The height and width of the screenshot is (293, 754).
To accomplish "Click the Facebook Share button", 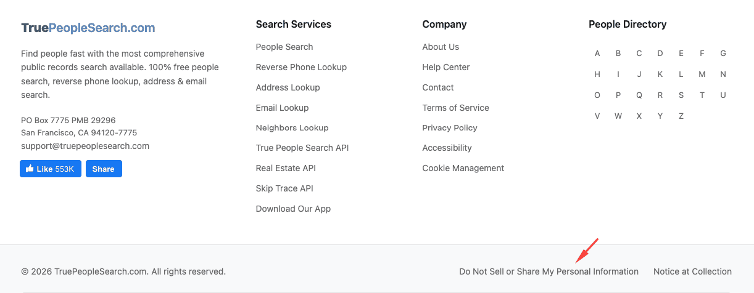I will 104,169.
